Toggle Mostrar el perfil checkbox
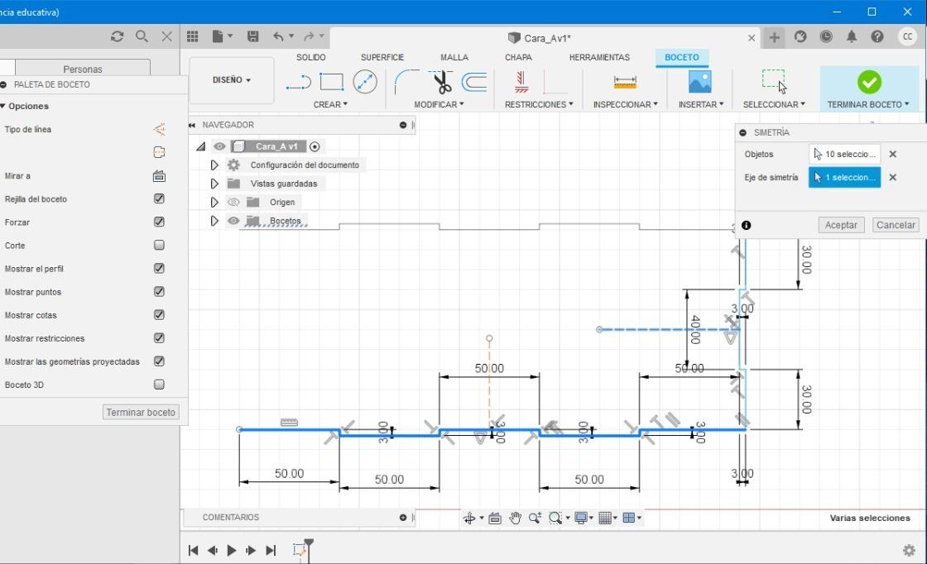 click(159, 268)
